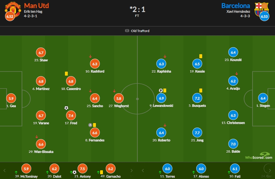The height and width of the screenshot is (179, 275).
Task: Select Busquets' 7.2 rating bubble
Action: point(197,98)
